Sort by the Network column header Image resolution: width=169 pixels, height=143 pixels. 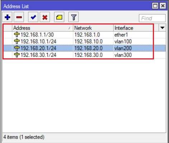(x=93, y=28)
